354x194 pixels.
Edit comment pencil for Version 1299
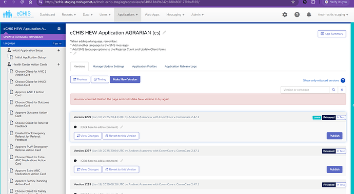[122, 127]
